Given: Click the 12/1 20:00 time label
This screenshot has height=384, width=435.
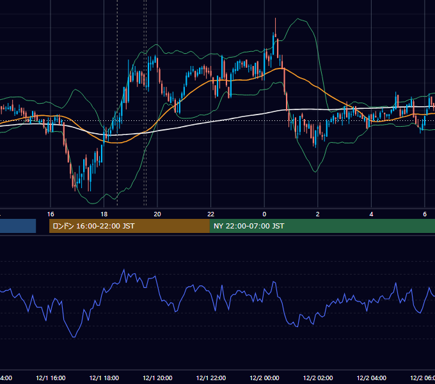Looking at the screenshot, I should pyautogui.click(x=157, y=378).
